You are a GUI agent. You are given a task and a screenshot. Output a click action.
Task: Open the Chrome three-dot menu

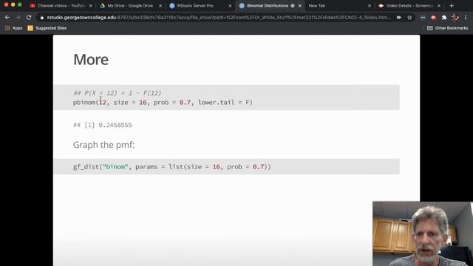pyautogui.click(x=466, y=18)
